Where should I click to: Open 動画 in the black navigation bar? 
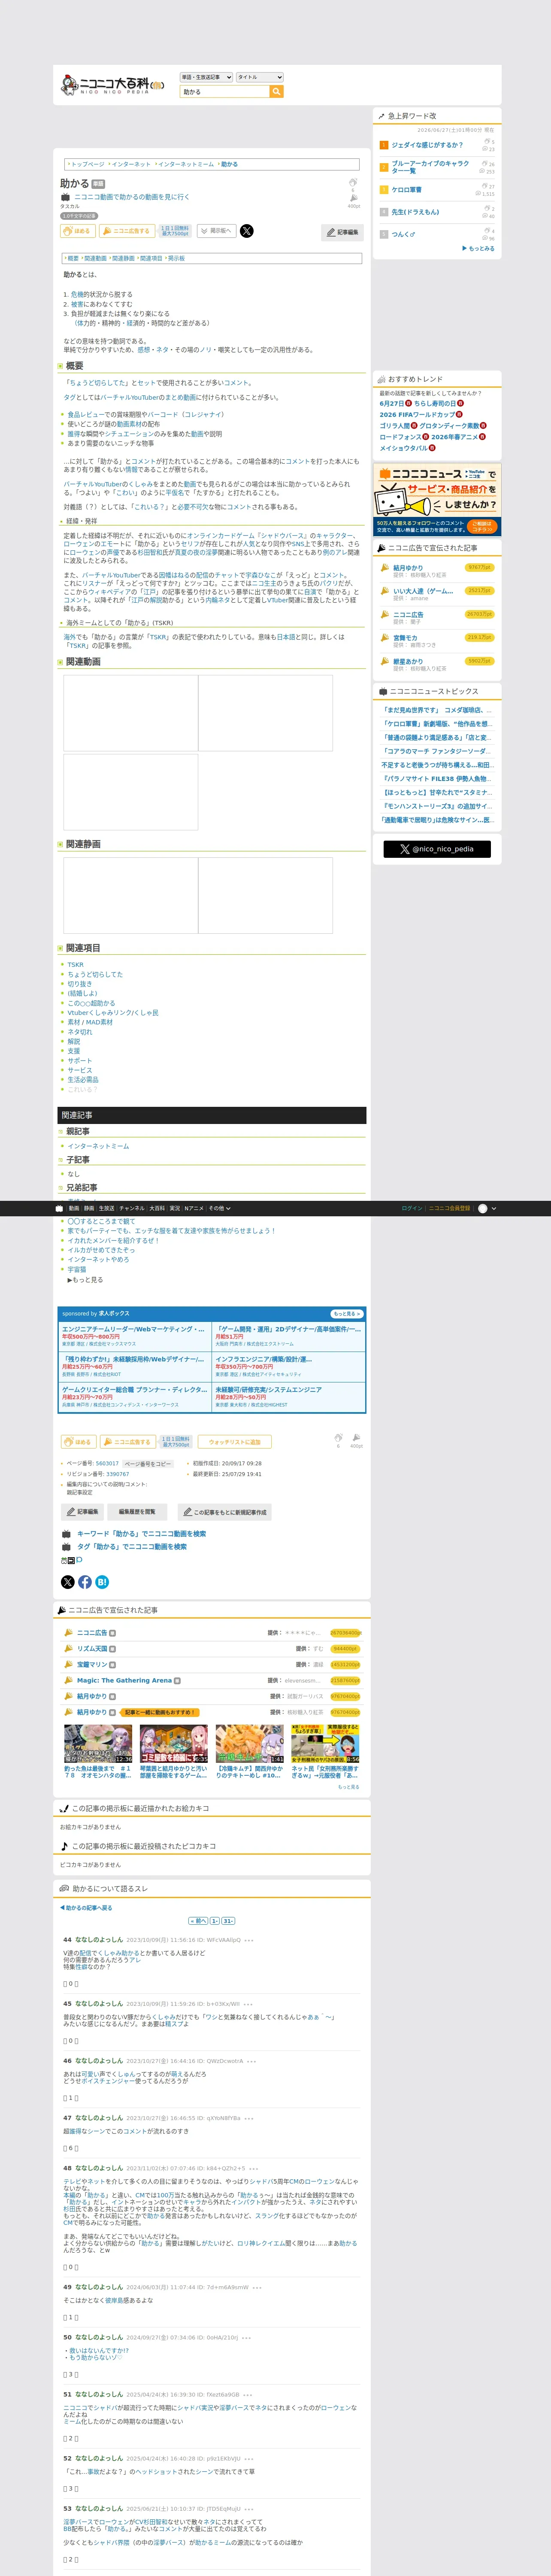coord(74,1208)
